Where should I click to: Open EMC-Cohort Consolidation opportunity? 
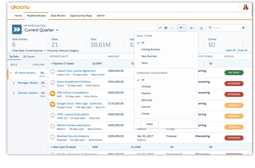point(73,93)
